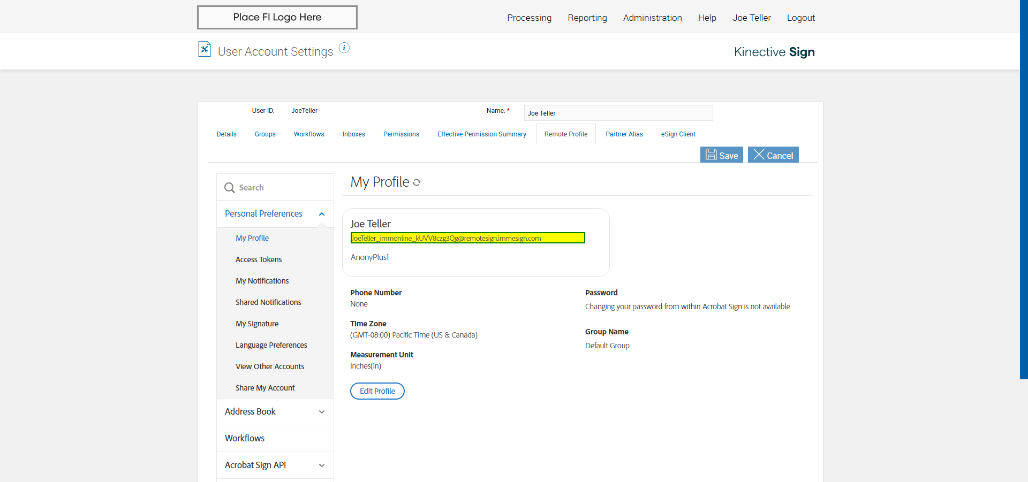The height and width of the screenshot is (482, 1028).
Task: Click into the Name input field
Action: pyautogui.click(x=618, y=113)
